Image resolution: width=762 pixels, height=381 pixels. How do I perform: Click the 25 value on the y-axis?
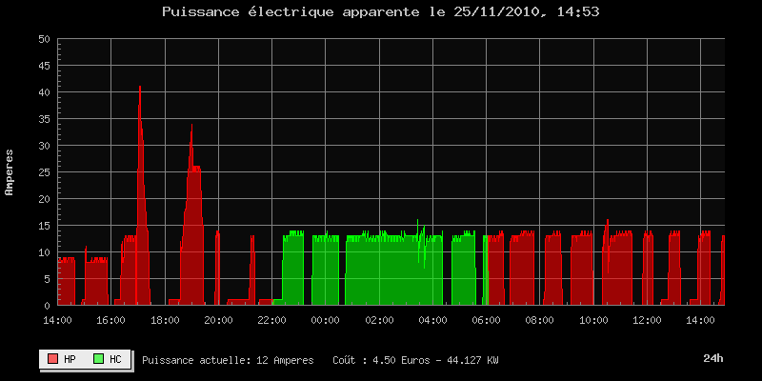point(44,172)
